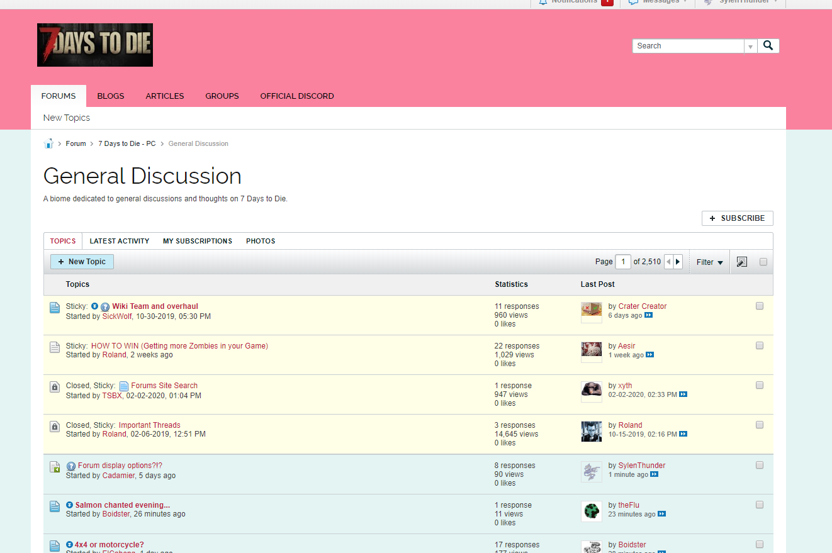Open the Messages dropdown in top bar
832x553 pixels.
pos(658,2)
